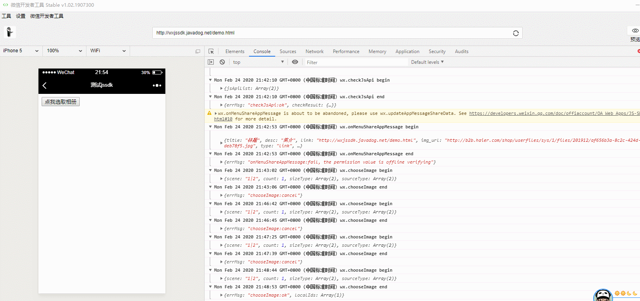Tap the back arrow in phone simulator
Viewport: 640px width, 301px height.
click(x=44, y=86)
